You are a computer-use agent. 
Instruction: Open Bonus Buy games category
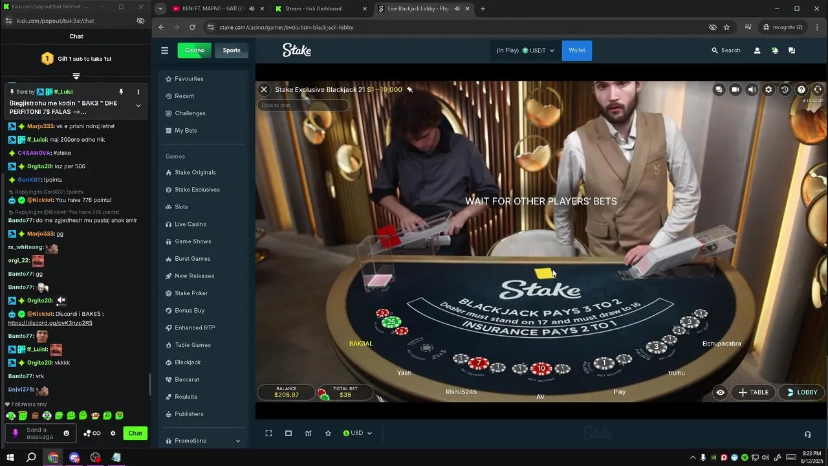click(190, 311)
